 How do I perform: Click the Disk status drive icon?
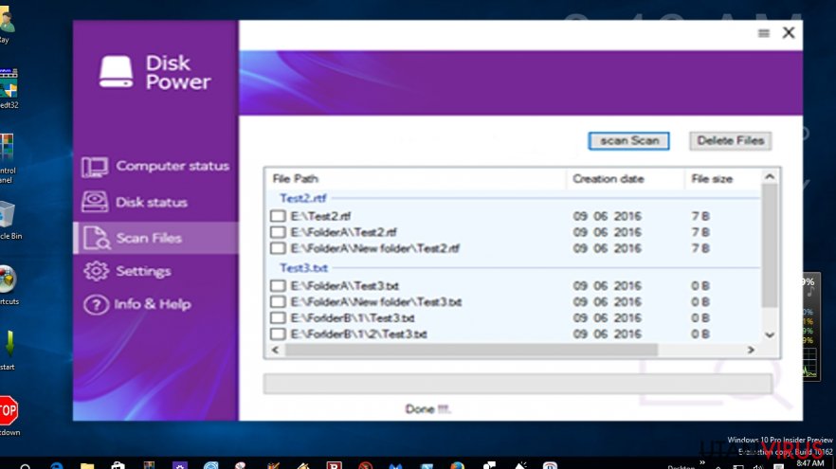click(x=95, y=202)
